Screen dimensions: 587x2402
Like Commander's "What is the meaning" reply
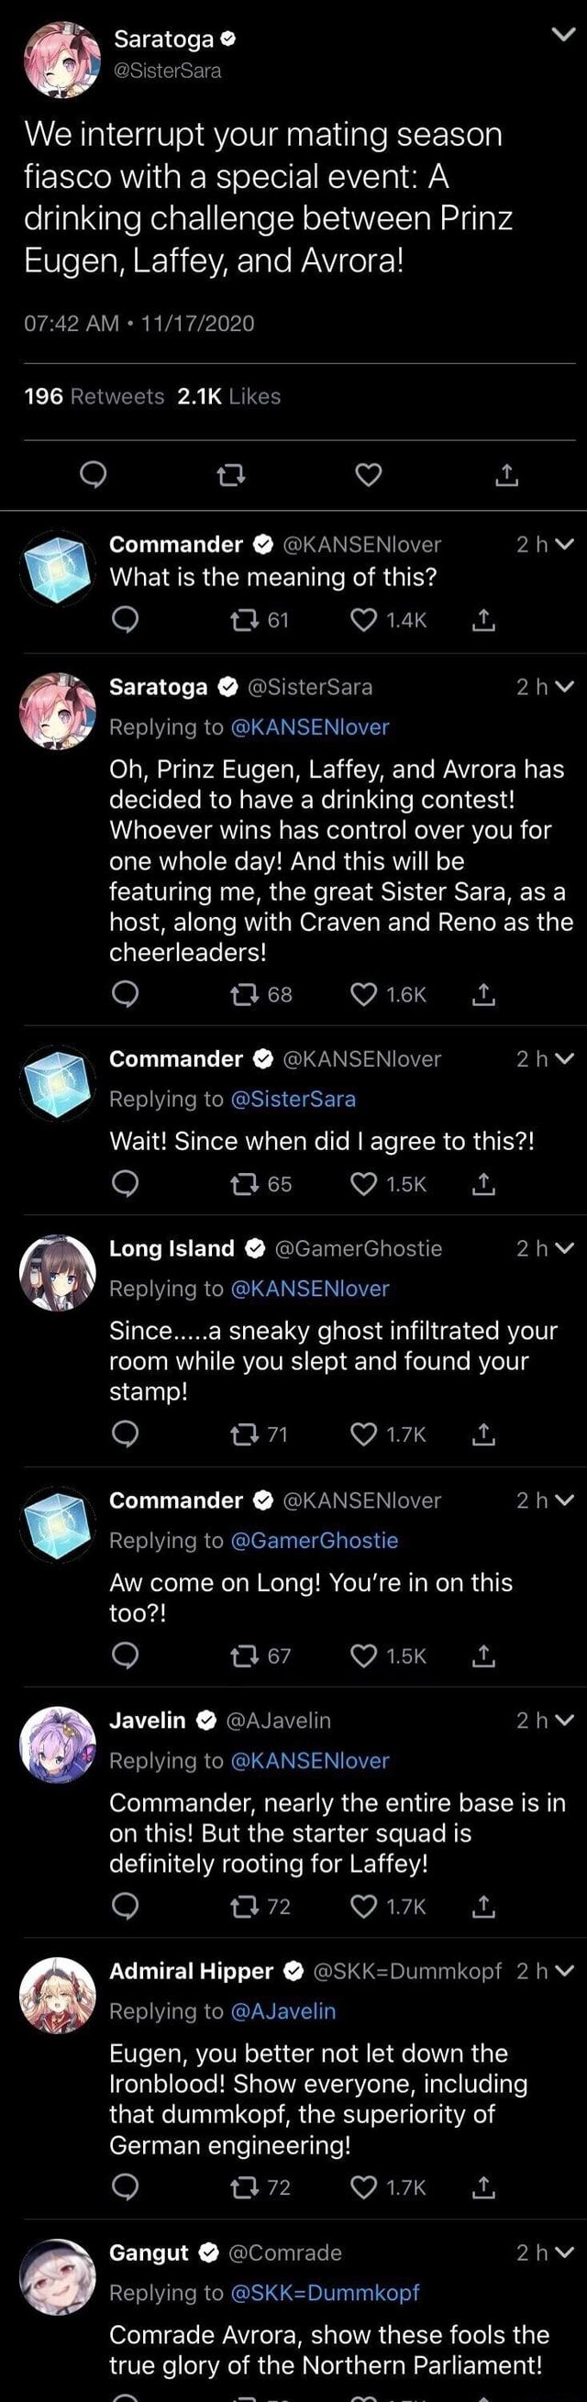tap(364, 620)
